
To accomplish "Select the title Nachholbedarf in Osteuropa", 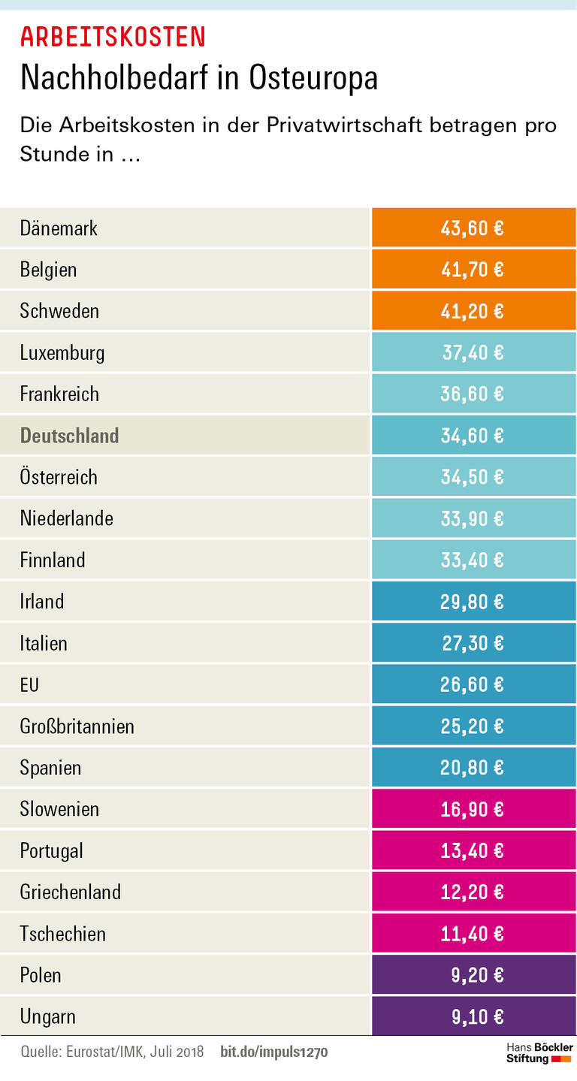I will tap(199, 77).
